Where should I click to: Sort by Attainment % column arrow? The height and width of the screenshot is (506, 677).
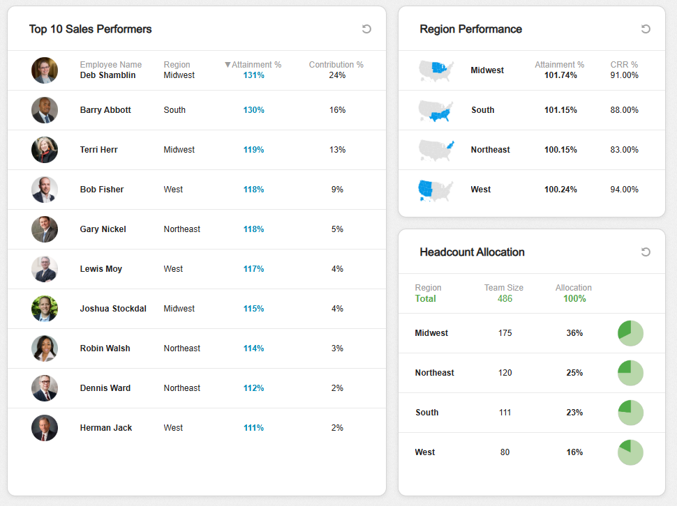[x=228, y=65]
